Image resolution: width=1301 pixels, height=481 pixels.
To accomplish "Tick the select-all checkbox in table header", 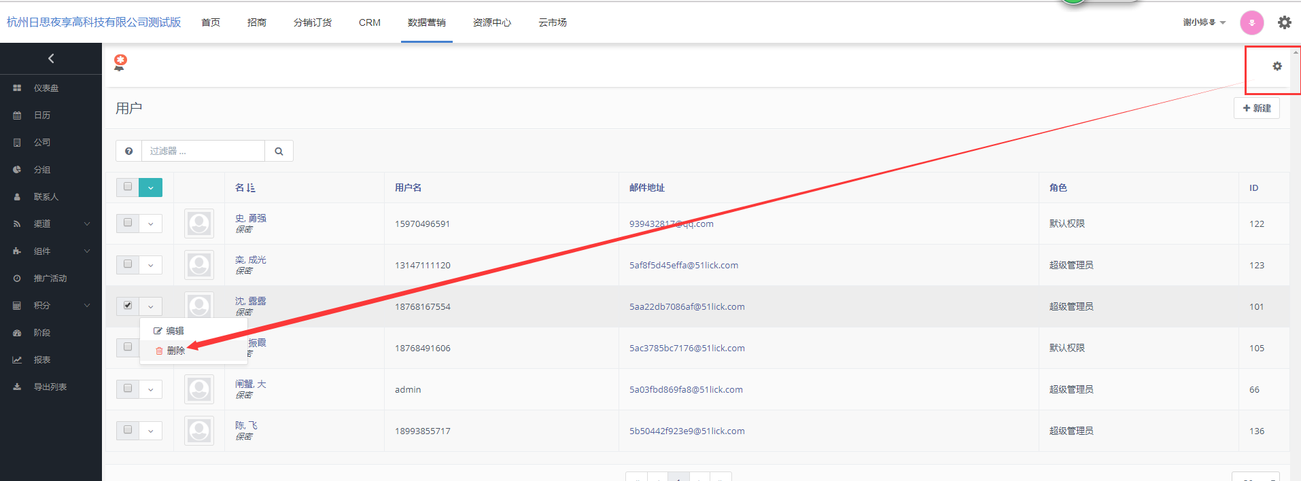I will (x=128, y=187).
